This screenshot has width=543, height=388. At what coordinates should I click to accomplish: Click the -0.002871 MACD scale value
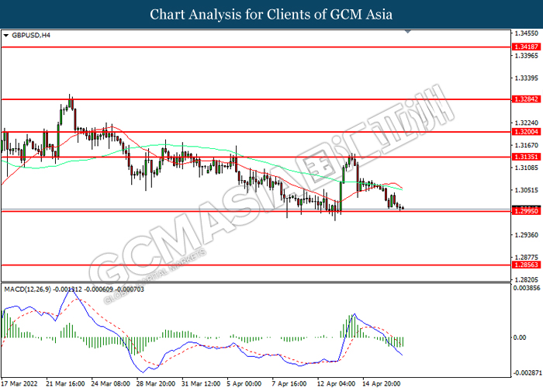[527, 372]
